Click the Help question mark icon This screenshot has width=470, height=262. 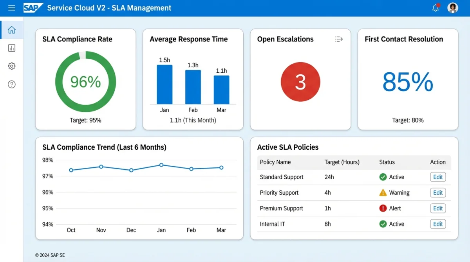pyautogui.click(x=11, y=84)
